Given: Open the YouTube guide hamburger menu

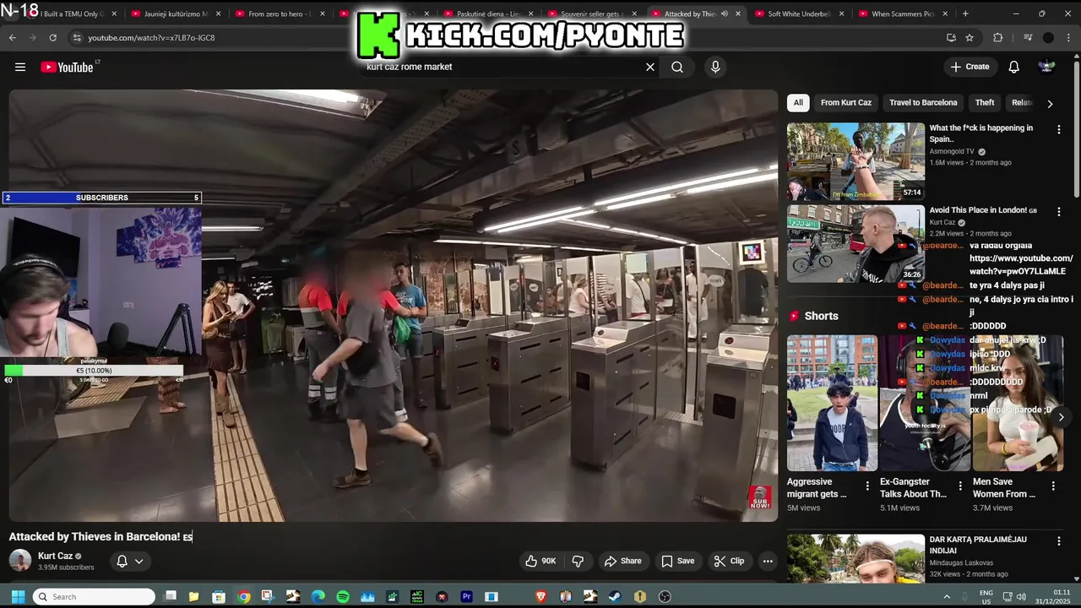Looking at the screenshot, I should (x=20, y=67).
